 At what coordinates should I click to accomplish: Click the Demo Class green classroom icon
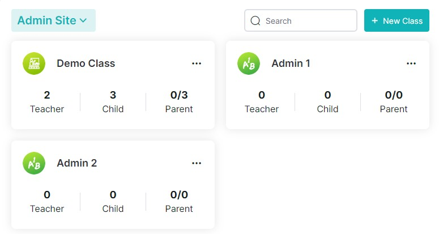[x=34, y=63]
